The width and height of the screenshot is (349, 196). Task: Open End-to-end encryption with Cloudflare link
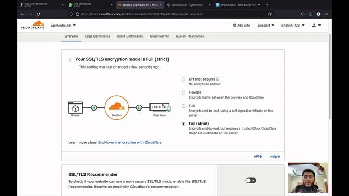click(130, 142)
